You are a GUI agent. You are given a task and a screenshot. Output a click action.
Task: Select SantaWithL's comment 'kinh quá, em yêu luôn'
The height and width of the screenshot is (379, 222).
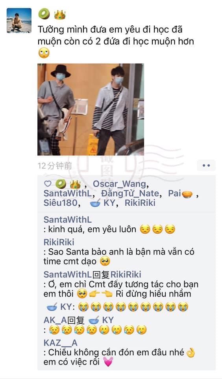(109, 229)
